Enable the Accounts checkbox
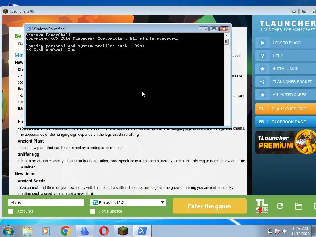The height and width of the screenshot is (237, 316). pyautogui.click(x=11, y=211)
